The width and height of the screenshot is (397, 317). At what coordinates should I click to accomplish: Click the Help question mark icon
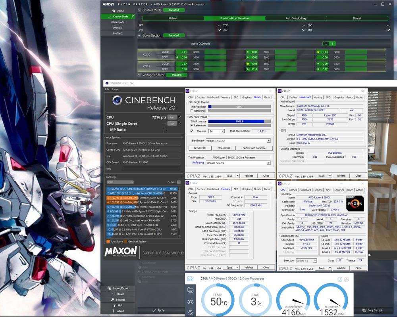click(x=114, y=306)
